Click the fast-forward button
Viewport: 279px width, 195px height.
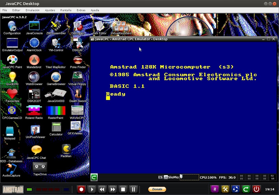click(113, 189)
